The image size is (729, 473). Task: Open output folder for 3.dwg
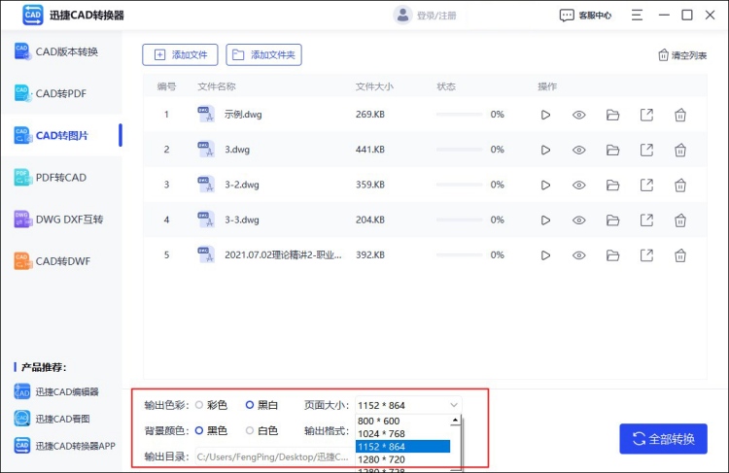(612, 151)
